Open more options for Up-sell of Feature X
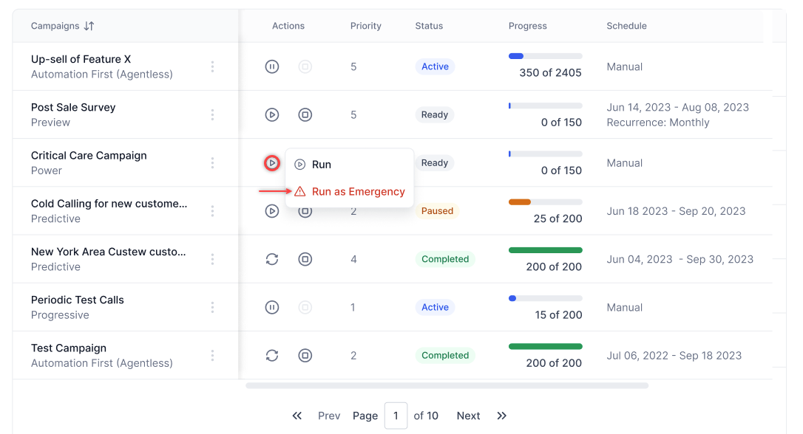Image resolution: width=803 pixels, height=434 pixels. [x=212, y=66]
